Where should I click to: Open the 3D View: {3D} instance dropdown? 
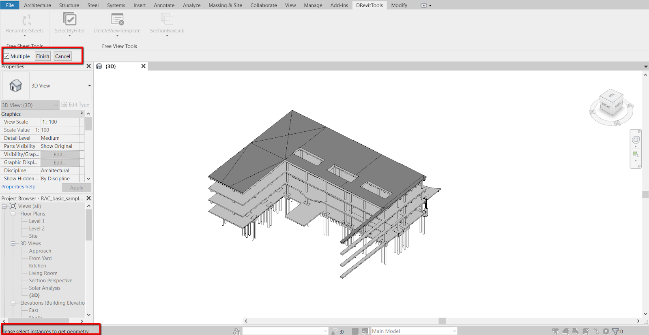[56, 105]
